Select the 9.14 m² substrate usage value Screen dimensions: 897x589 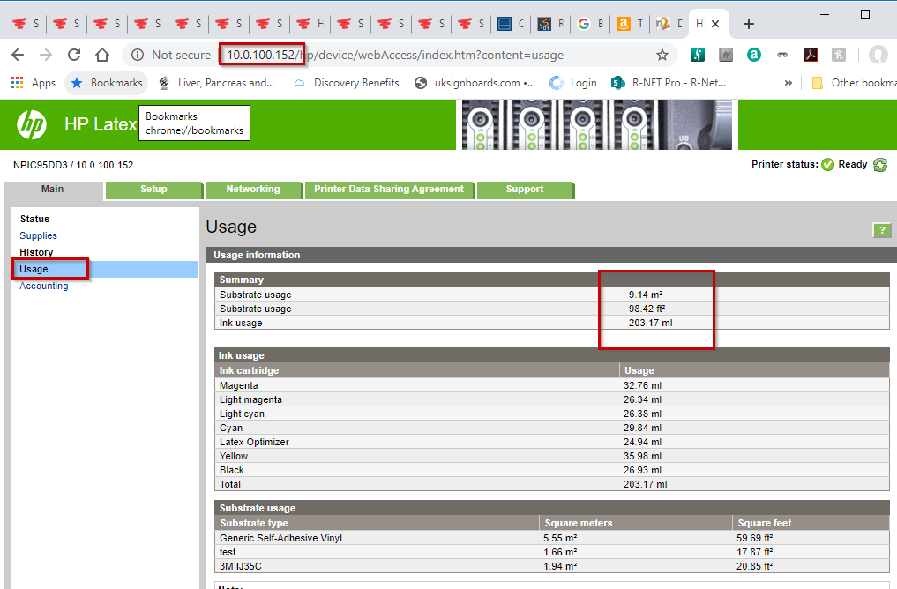click(x=646, y=295)
